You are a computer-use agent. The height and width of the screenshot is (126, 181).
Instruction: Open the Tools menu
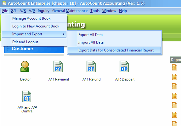pos(95,11)
